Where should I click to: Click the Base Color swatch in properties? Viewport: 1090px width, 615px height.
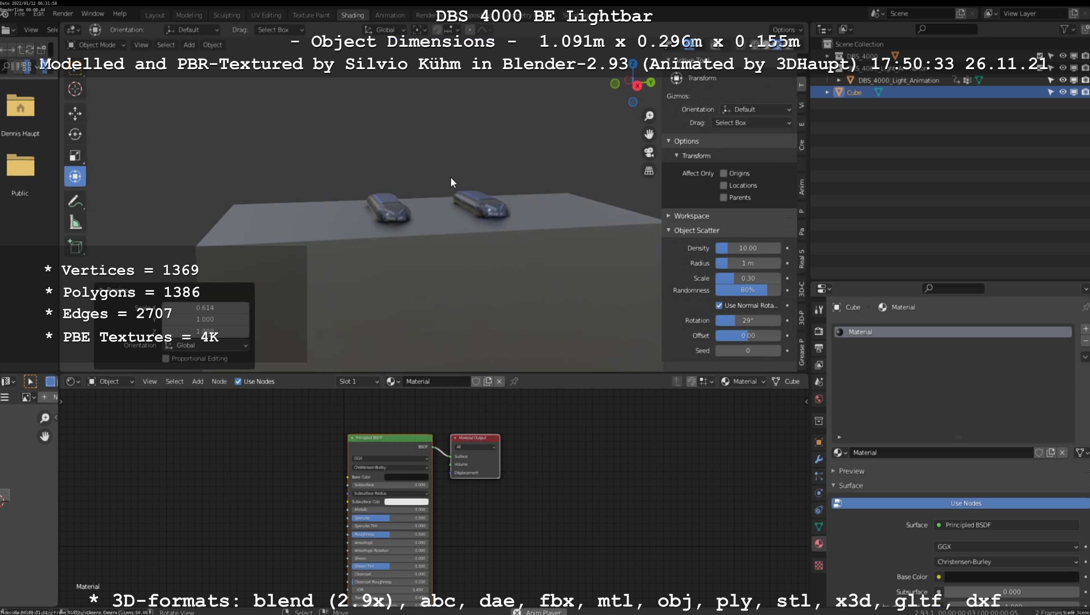tap(1011, 577)
